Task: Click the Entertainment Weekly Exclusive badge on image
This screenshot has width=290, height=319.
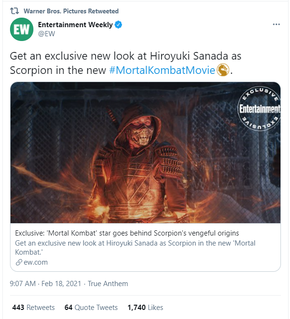Action: (x=259, y=109)
